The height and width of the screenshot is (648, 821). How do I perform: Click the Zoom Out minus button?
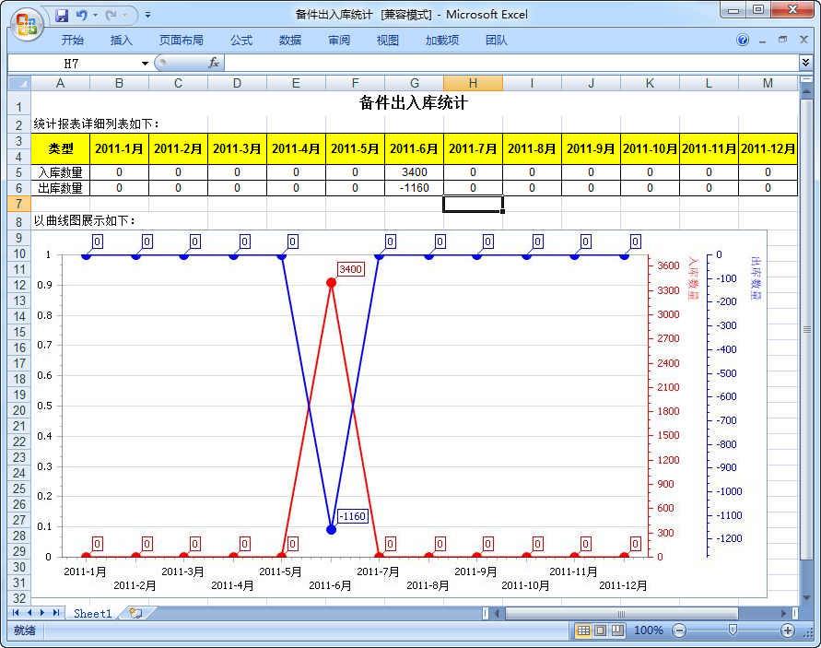coord(679,630)
